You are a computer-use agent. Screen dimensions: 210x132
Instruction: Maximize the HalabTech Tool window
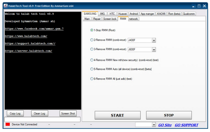point(199,6)
